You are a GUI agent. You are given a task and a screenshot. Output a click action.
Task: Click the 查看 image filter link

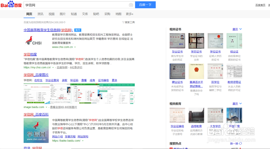point(84,80)
